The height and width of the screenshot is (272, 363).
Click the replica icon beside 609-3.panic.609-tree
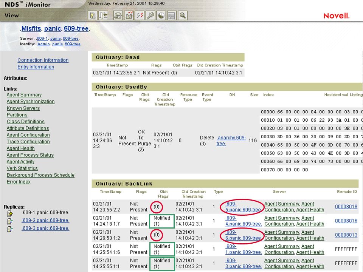click(x=10, y=229)
